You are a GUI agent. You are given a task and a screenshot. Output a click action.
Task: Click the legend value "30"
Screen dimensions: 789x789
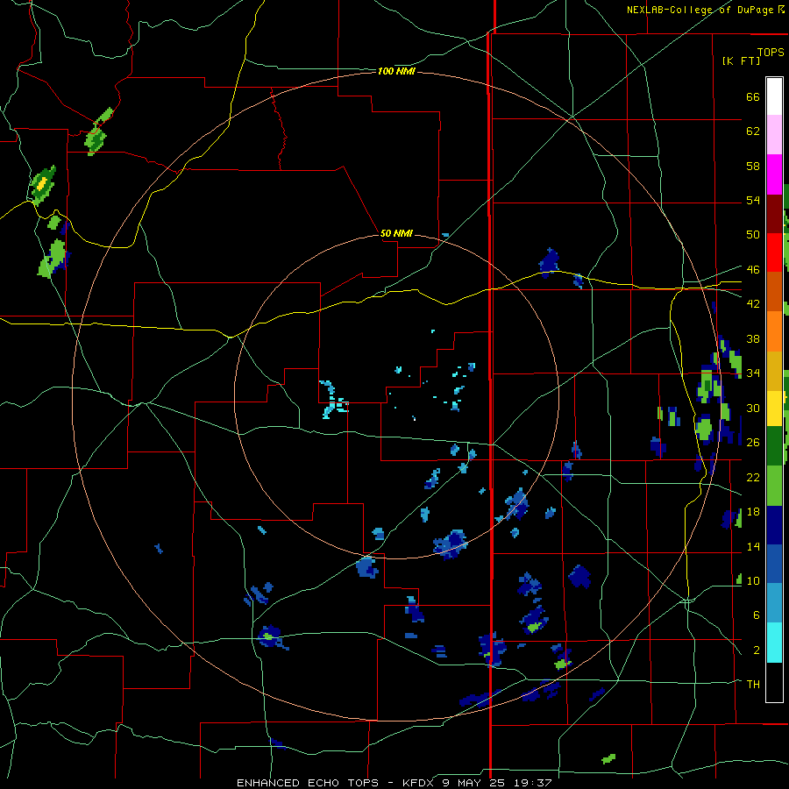pos(753,408)
